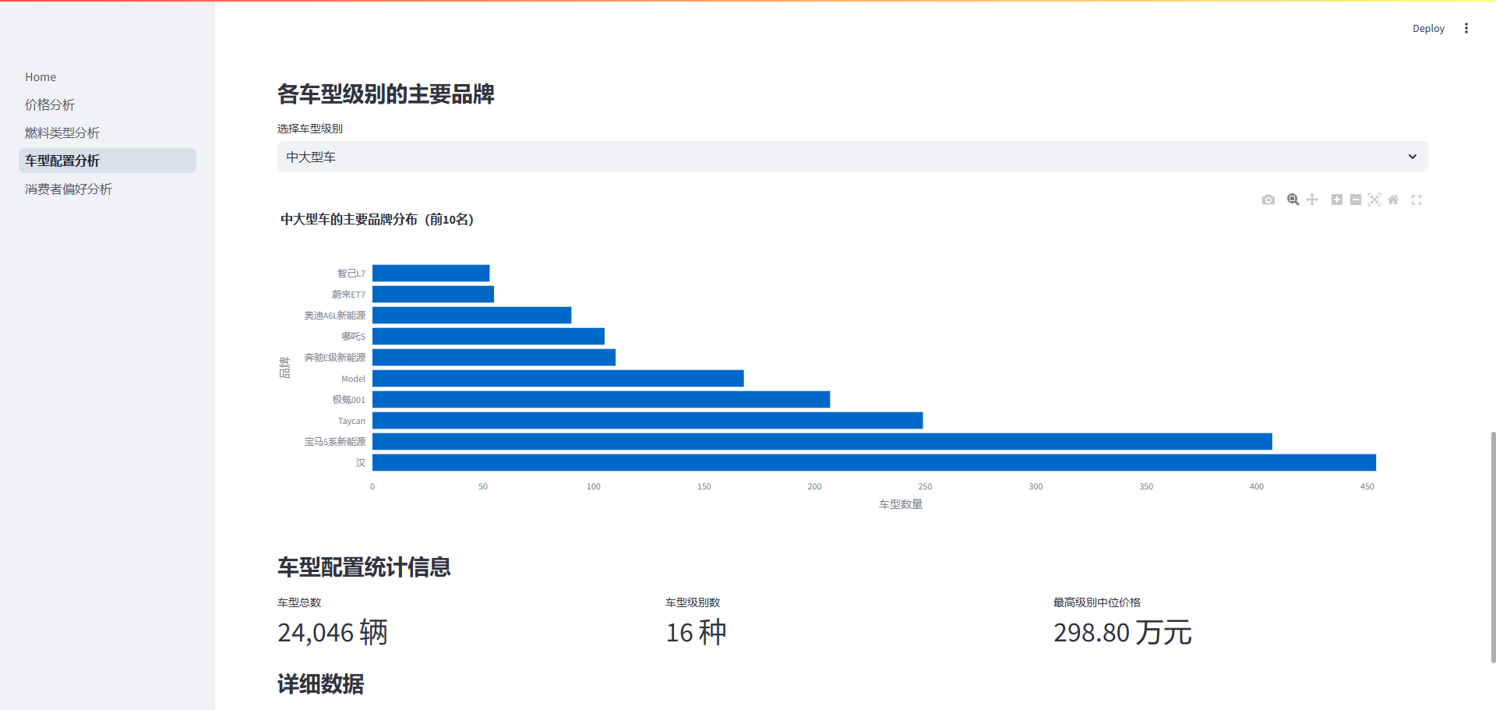Click the 详细数据 heading

pyautogui.click(x=320, y=684)
